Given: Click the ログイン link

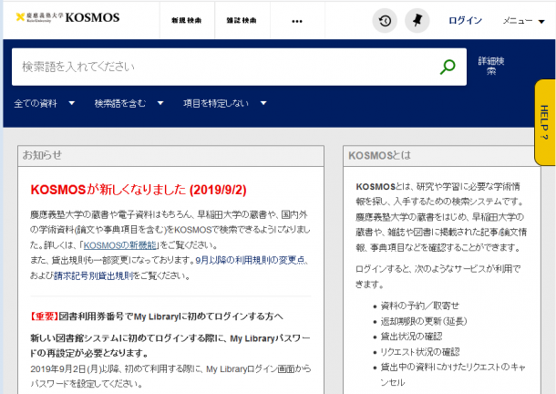Looking at the screenshot, I should [465, 21].
